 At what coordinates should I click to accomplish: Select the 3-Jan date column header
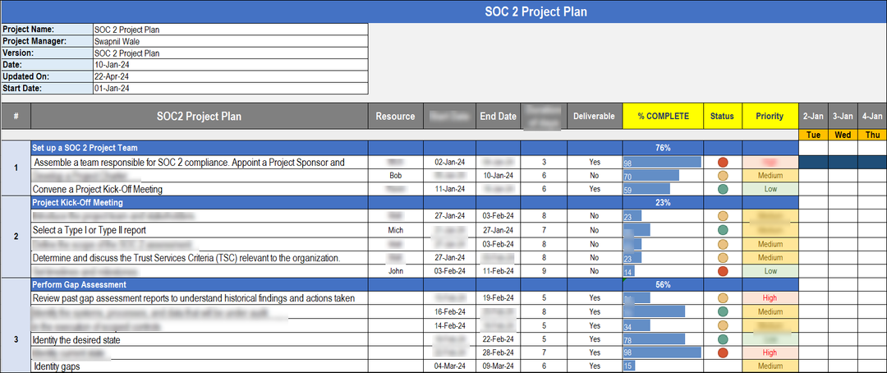pos(843,116)
